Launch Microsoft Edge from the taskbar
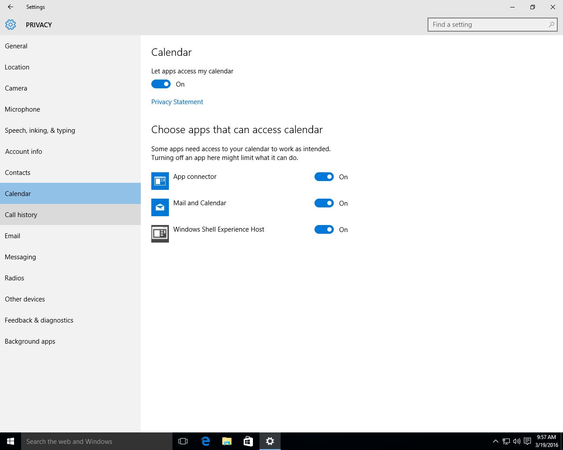The height and width of the screenshot is (450, 563). [x=205, y=441]
